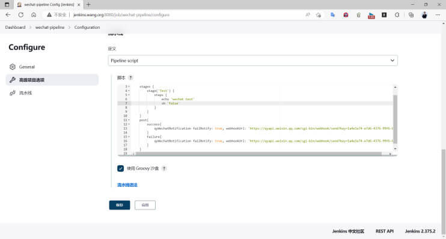The image size is (446, 239).
Task: Click the qyWechatNotification code on line 13
Action: pyautogui.click(x=273, y=129)
